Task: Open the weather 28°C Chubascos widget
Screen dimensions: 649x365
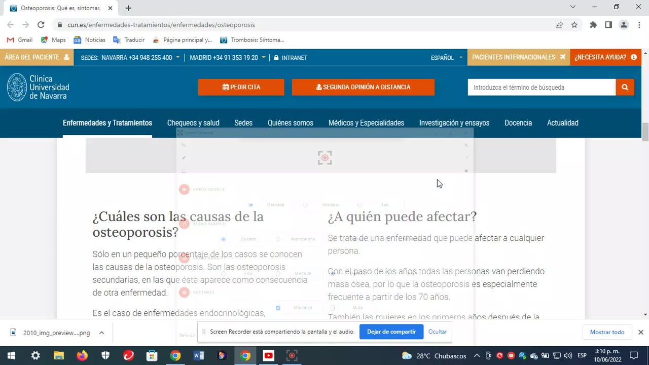Action: (x=434, y=356)
